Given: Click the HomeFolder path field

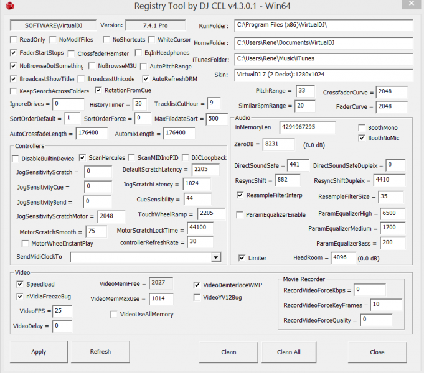Looking at the screenshot, I should pos(324,44).
